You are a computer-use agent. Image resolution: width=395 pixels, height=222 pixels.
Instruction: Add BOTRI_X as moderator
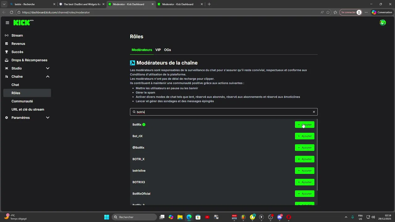305,159
